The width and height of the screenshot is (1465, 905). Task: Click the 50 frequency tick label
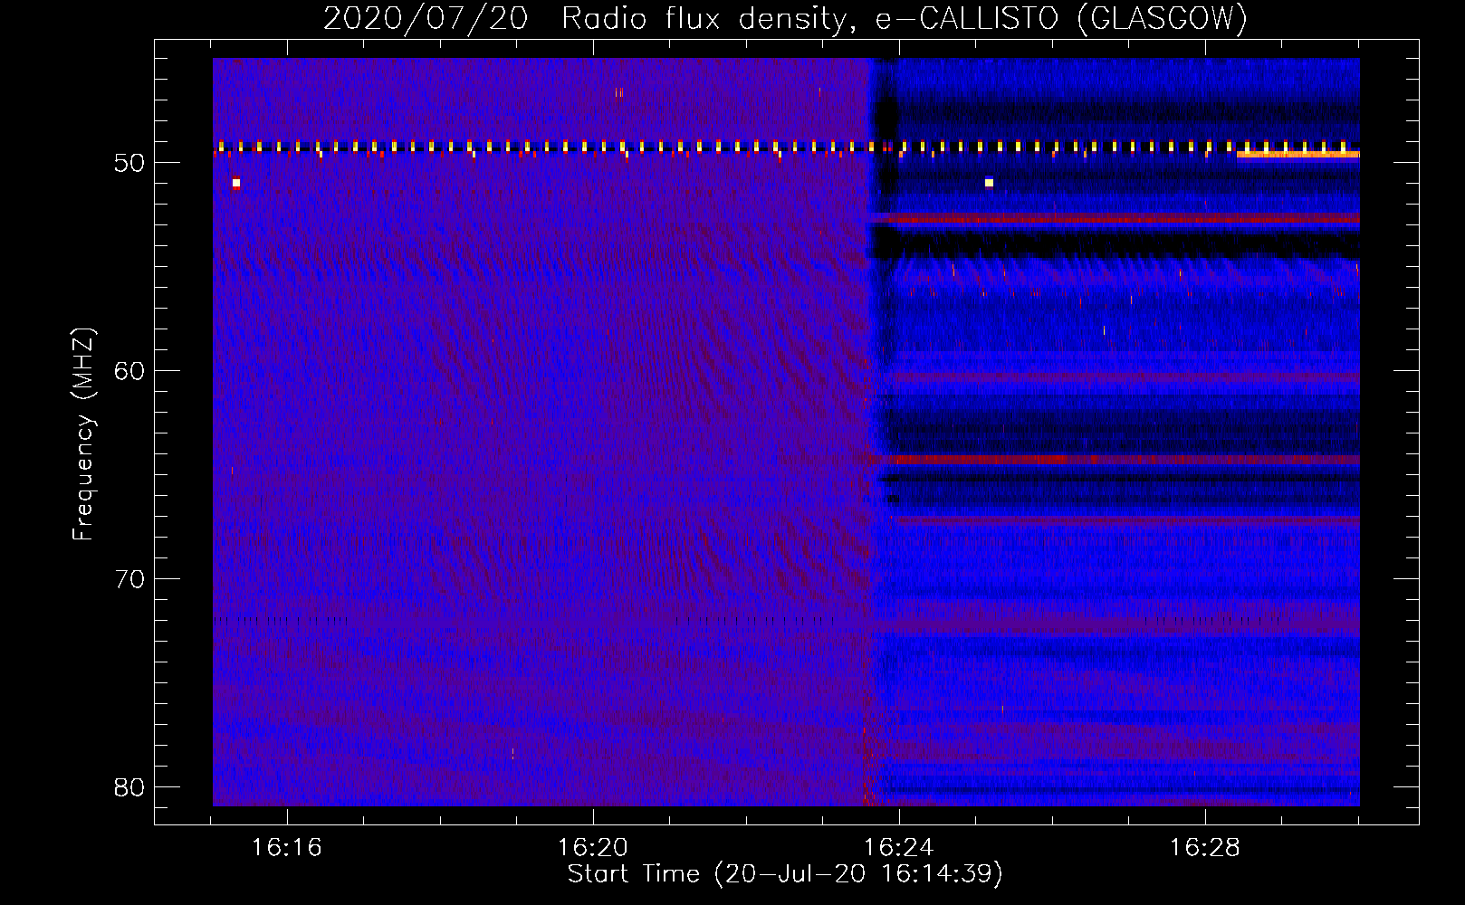coord(129,163)
